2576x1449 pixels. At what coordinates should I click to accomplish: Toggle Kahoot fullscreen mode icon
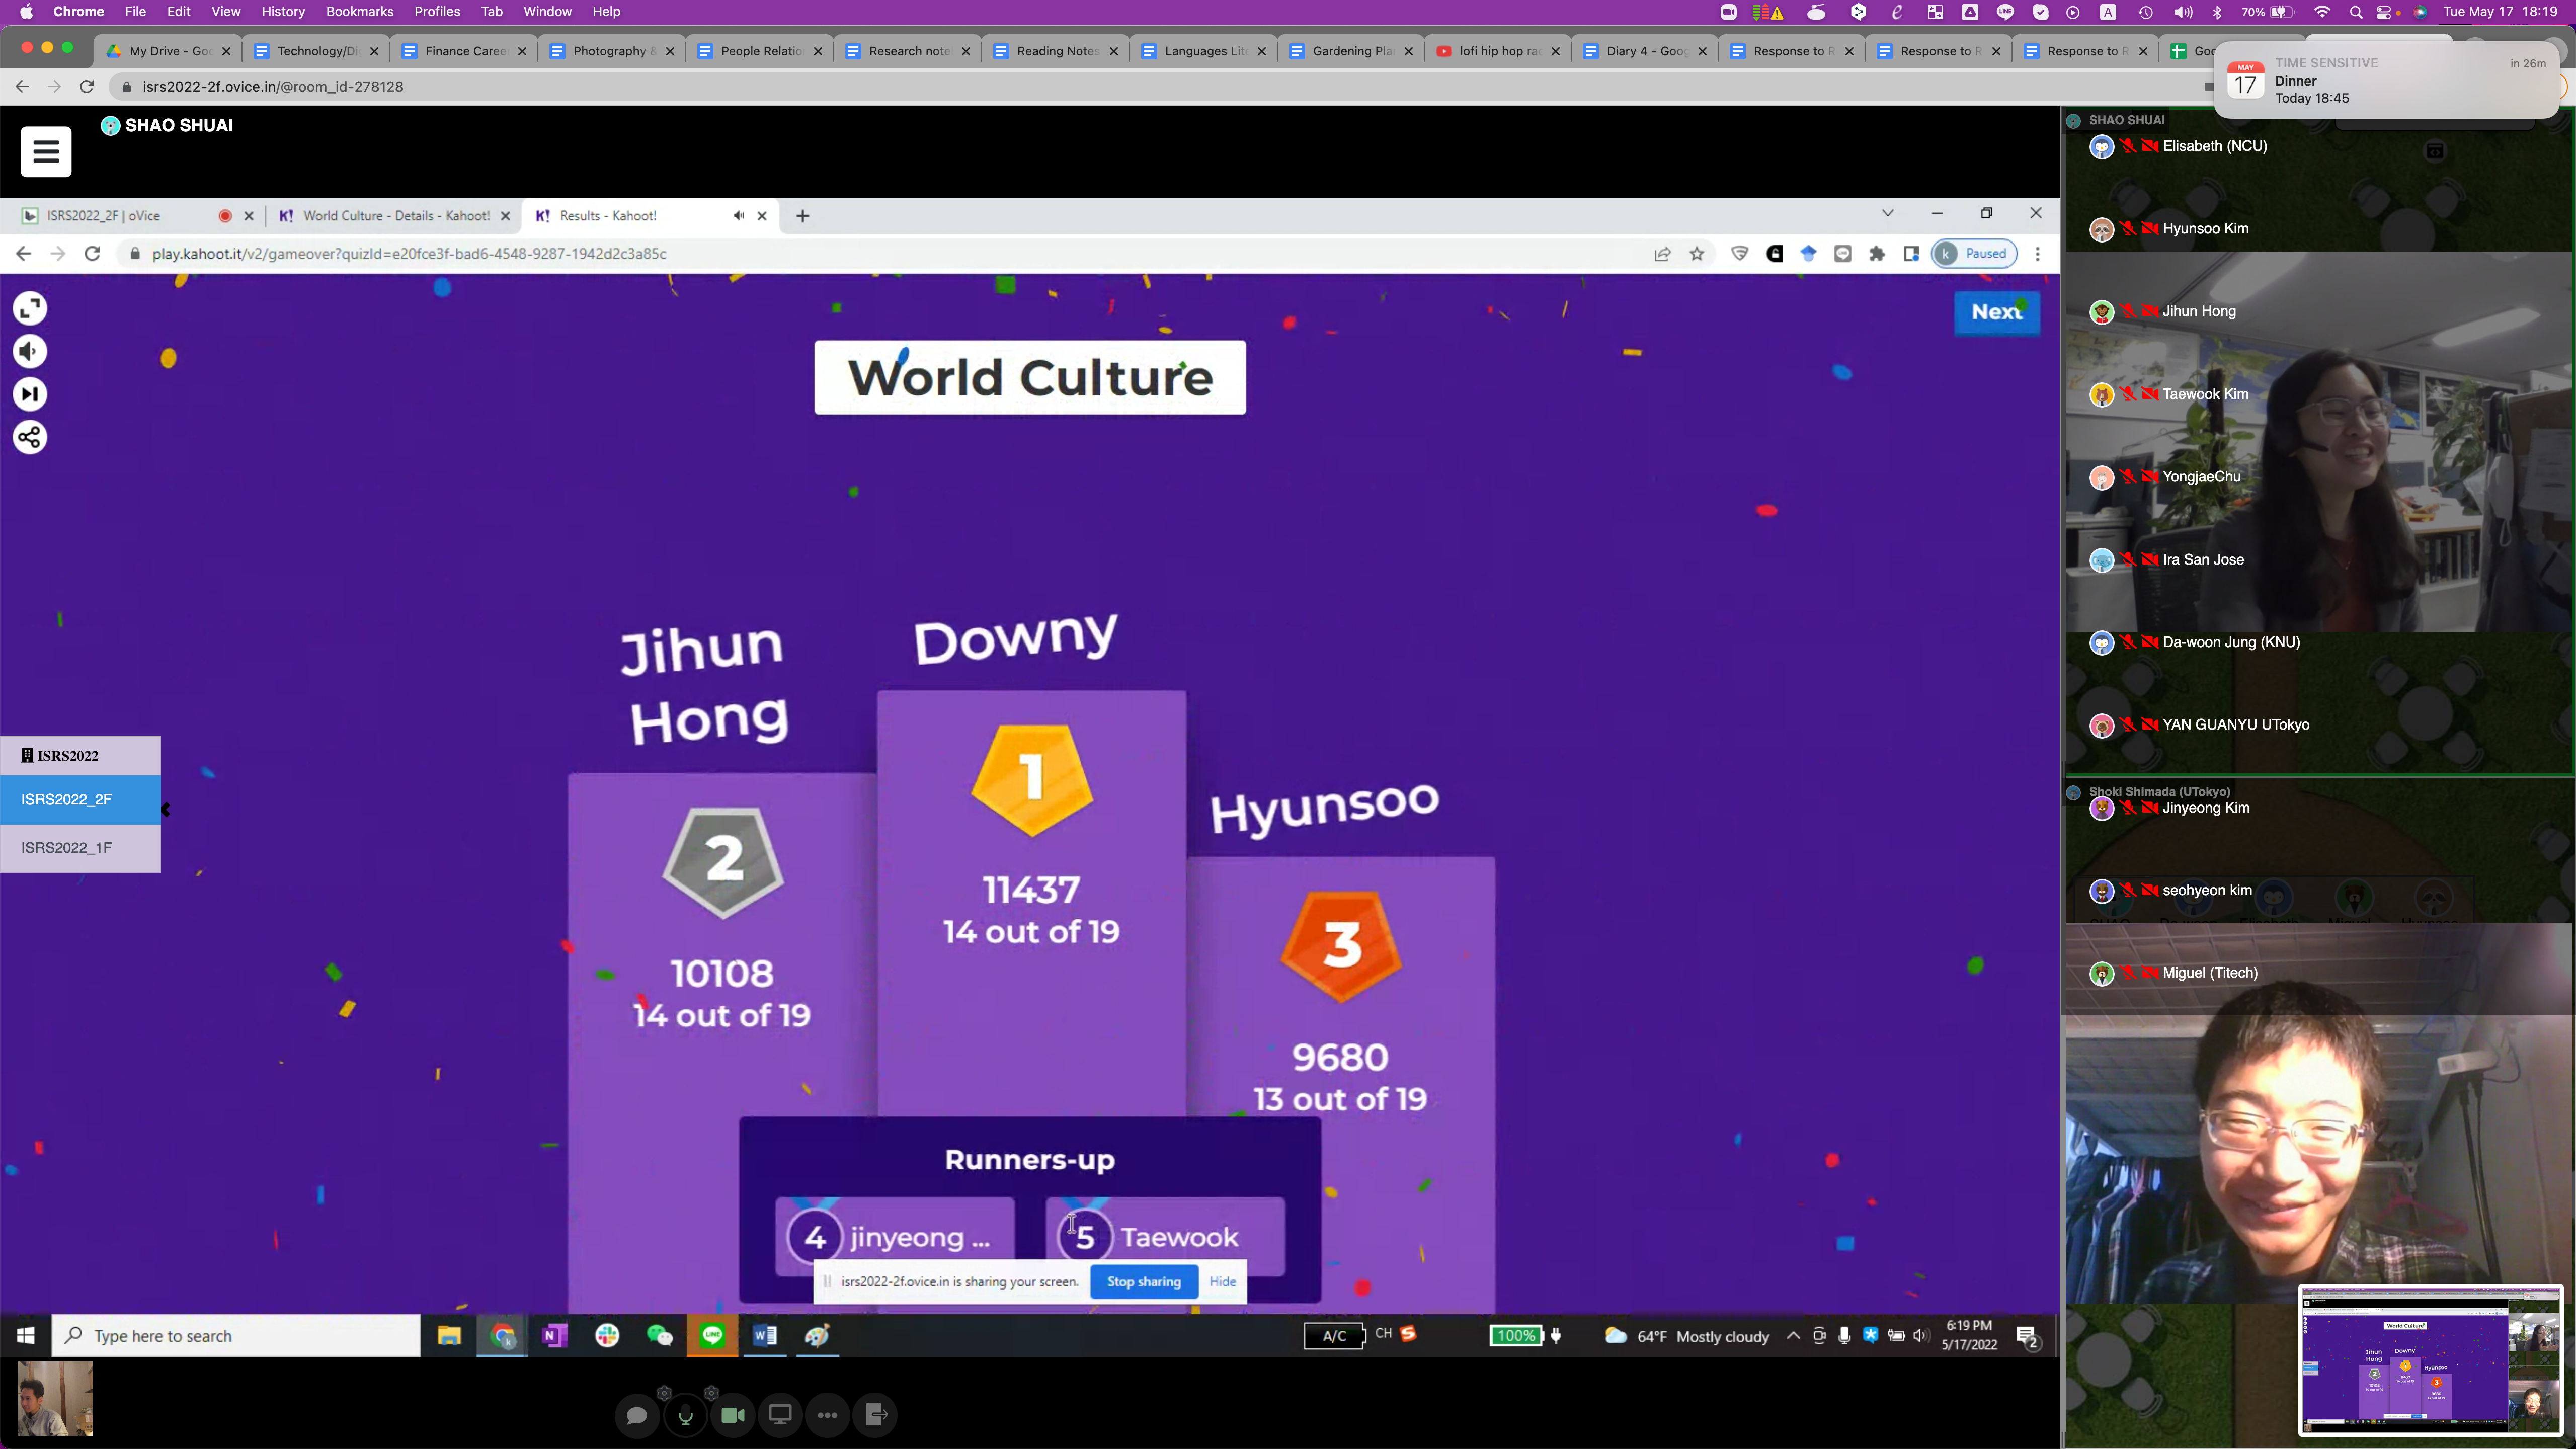point(30,309)
